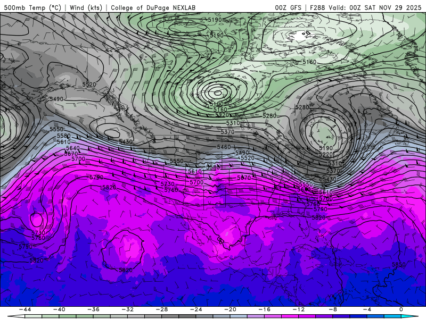Click the cyan swatch ending the color bar
Image resolution: width=426 pixels, height=319 pixels.
coord(409,316)
